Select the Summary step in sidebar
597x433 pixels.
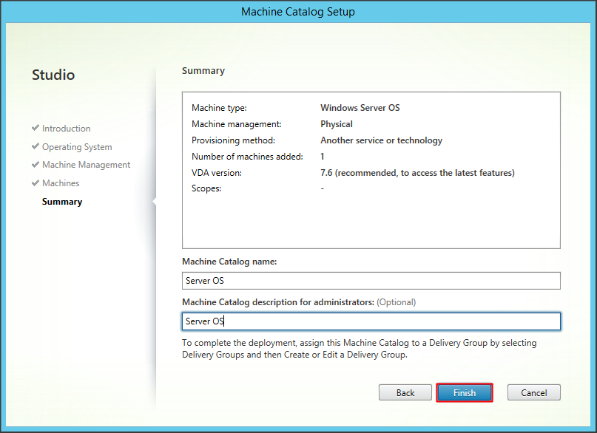click(62, 202)
